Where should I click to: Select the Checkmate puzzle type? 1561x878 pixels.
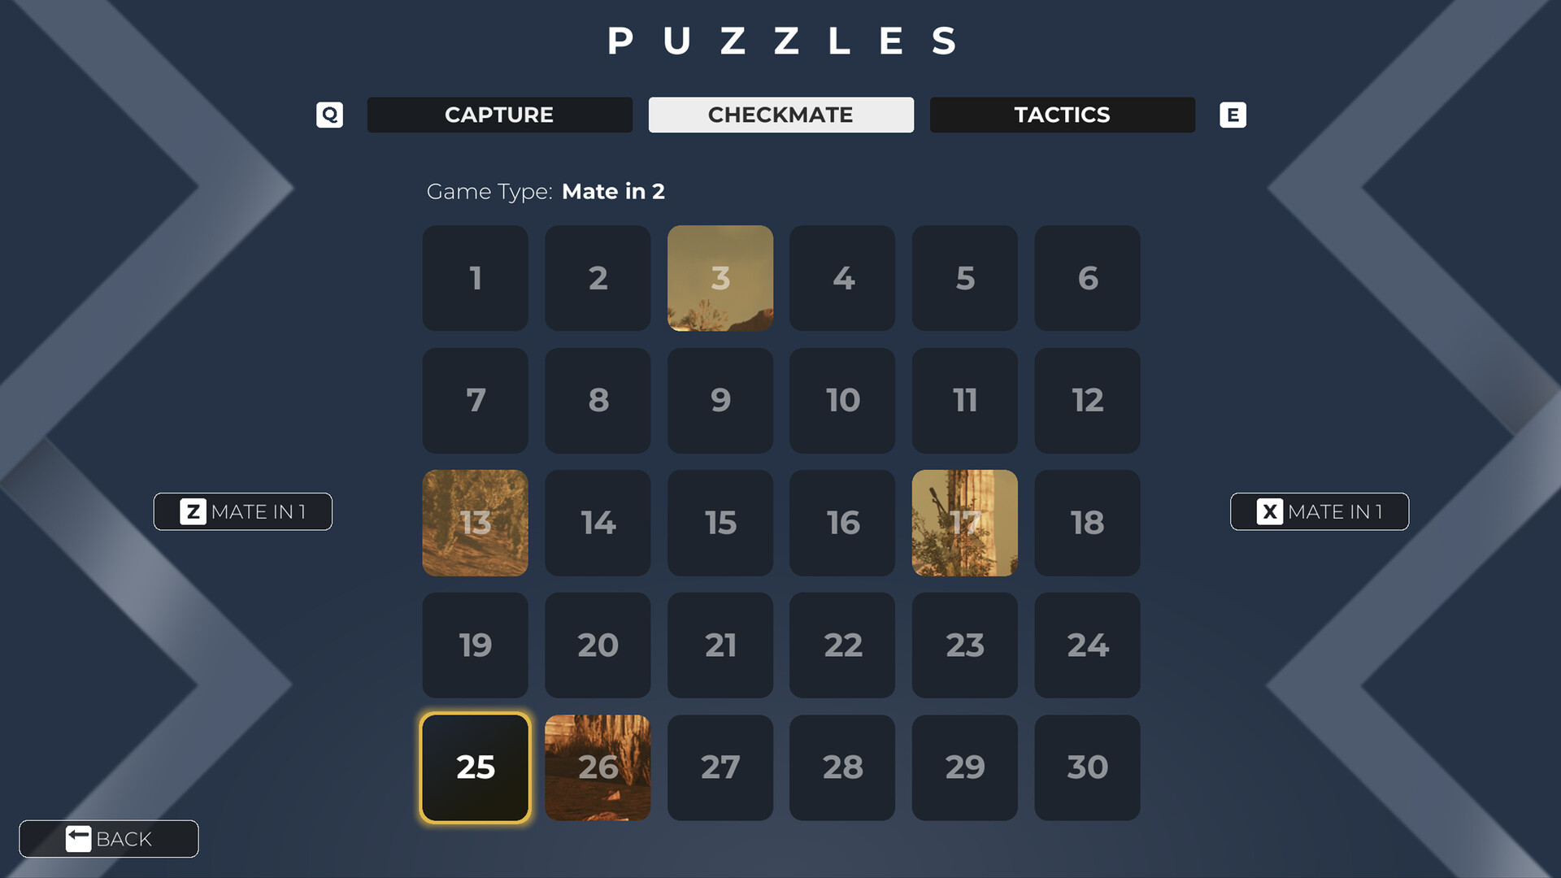tap(780, 115)
